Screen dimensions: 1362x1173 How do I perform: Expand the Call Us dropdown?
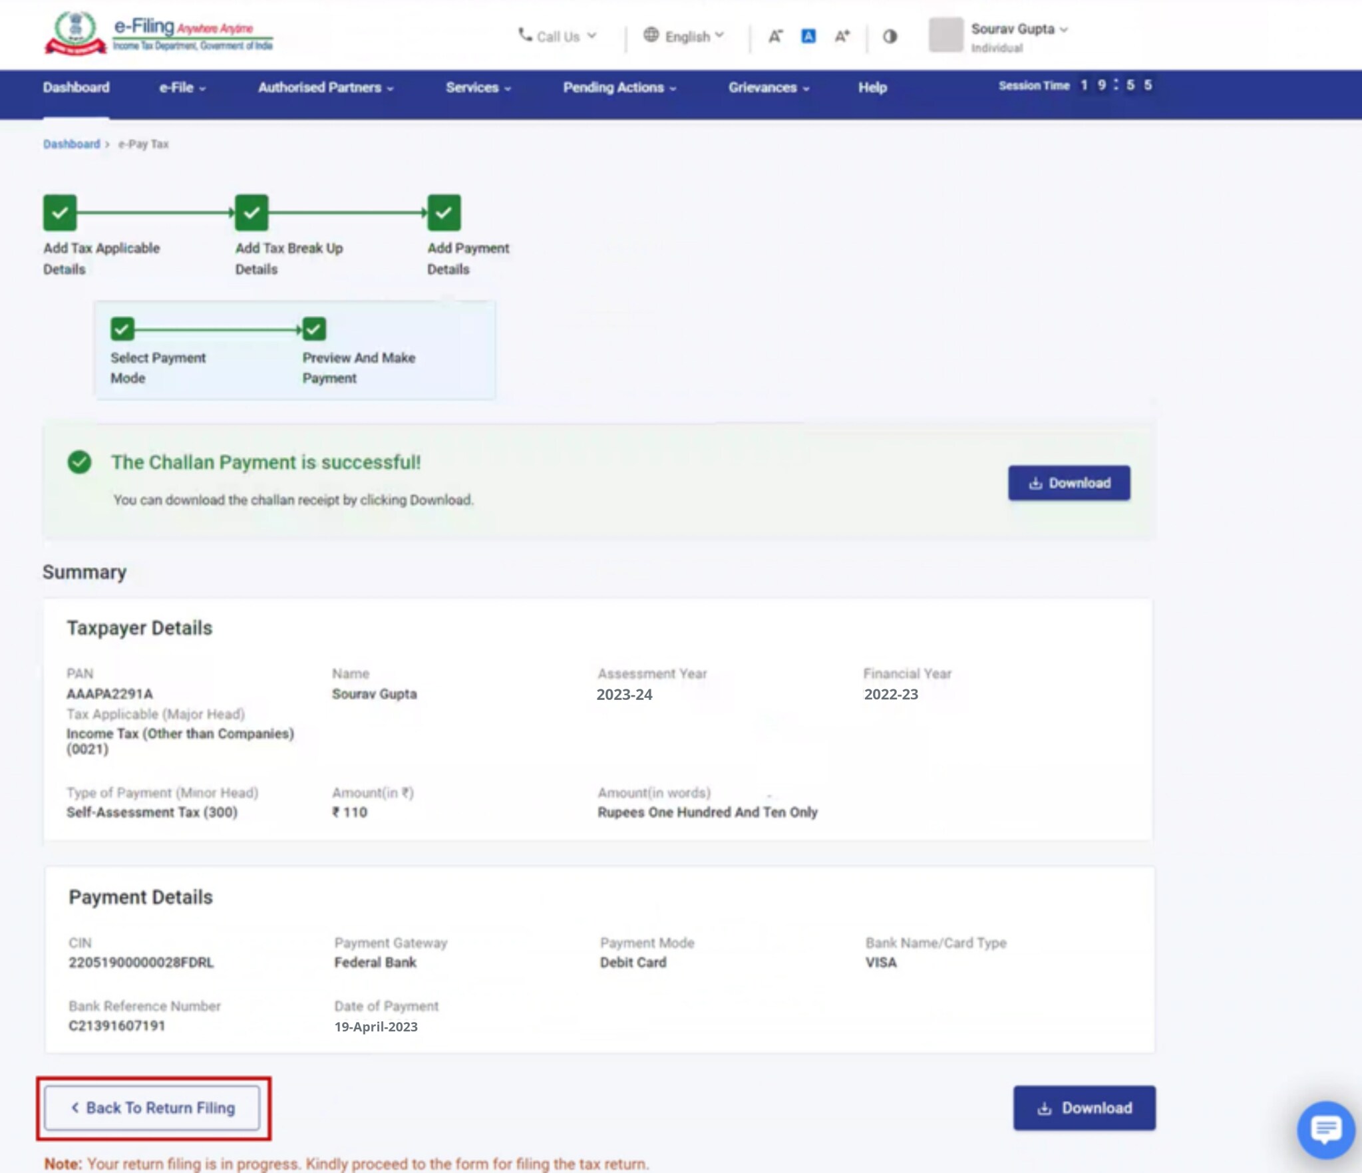pyautogui.click(x=558, y=37)
